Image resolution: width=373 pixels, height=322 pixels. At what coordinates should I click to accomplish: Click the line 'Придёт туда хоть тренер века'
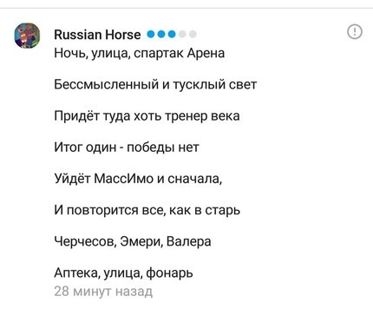(x=147, y=116)
